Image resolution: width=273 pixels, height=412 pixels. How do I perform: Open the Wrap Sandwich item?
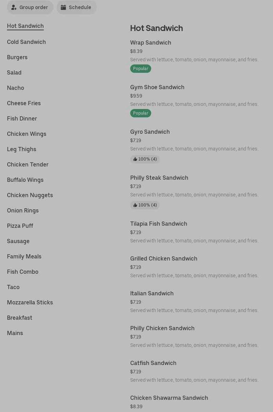click(151, 43)
